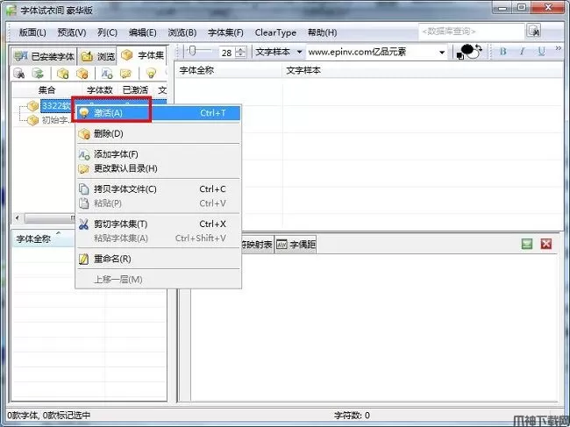Click the database search icon with binoculars
570x427 pixels.
pos(19,74)
